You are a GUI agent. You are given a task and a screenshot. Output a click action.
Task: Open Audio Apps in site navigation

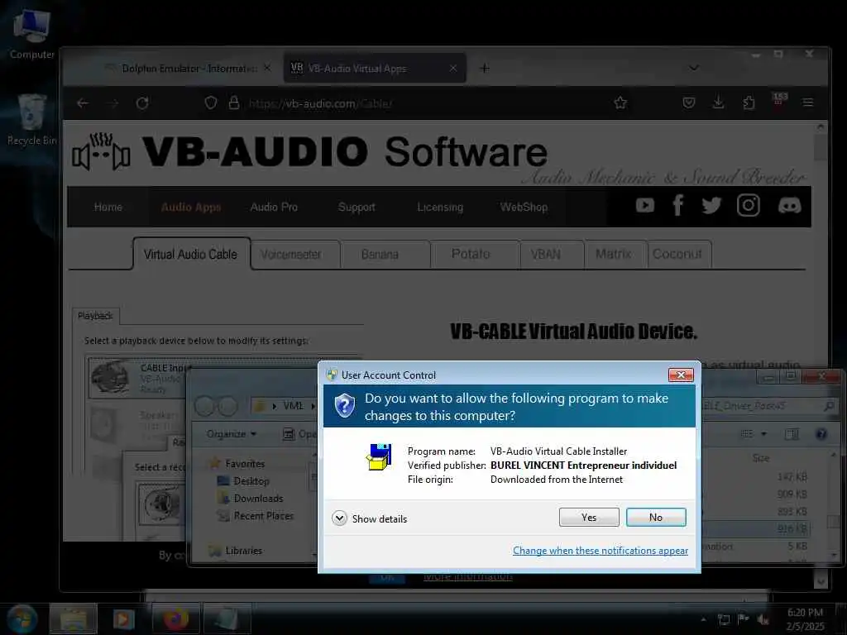[x=191, y=207]
